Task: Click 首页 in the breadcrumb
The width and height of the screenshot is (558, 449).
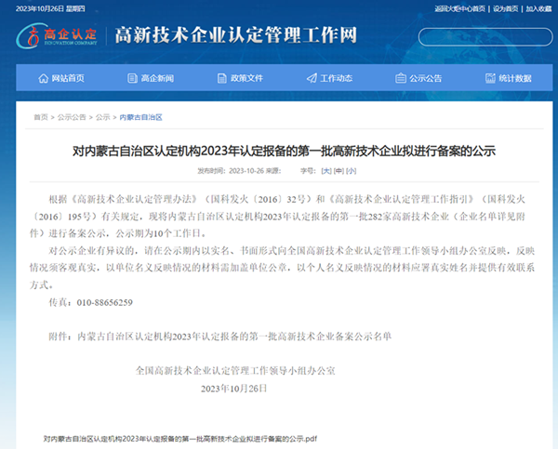Action: [41, 117]
